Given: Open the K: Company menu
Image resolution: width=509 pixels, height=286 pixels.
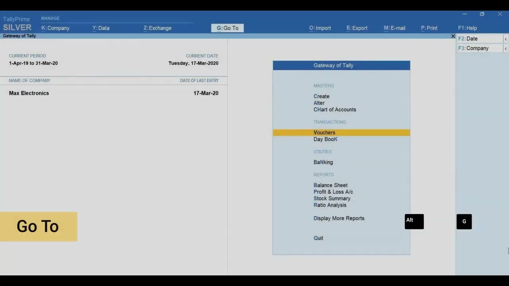Looking at the screenshot, I should click(x=55, y=28).
